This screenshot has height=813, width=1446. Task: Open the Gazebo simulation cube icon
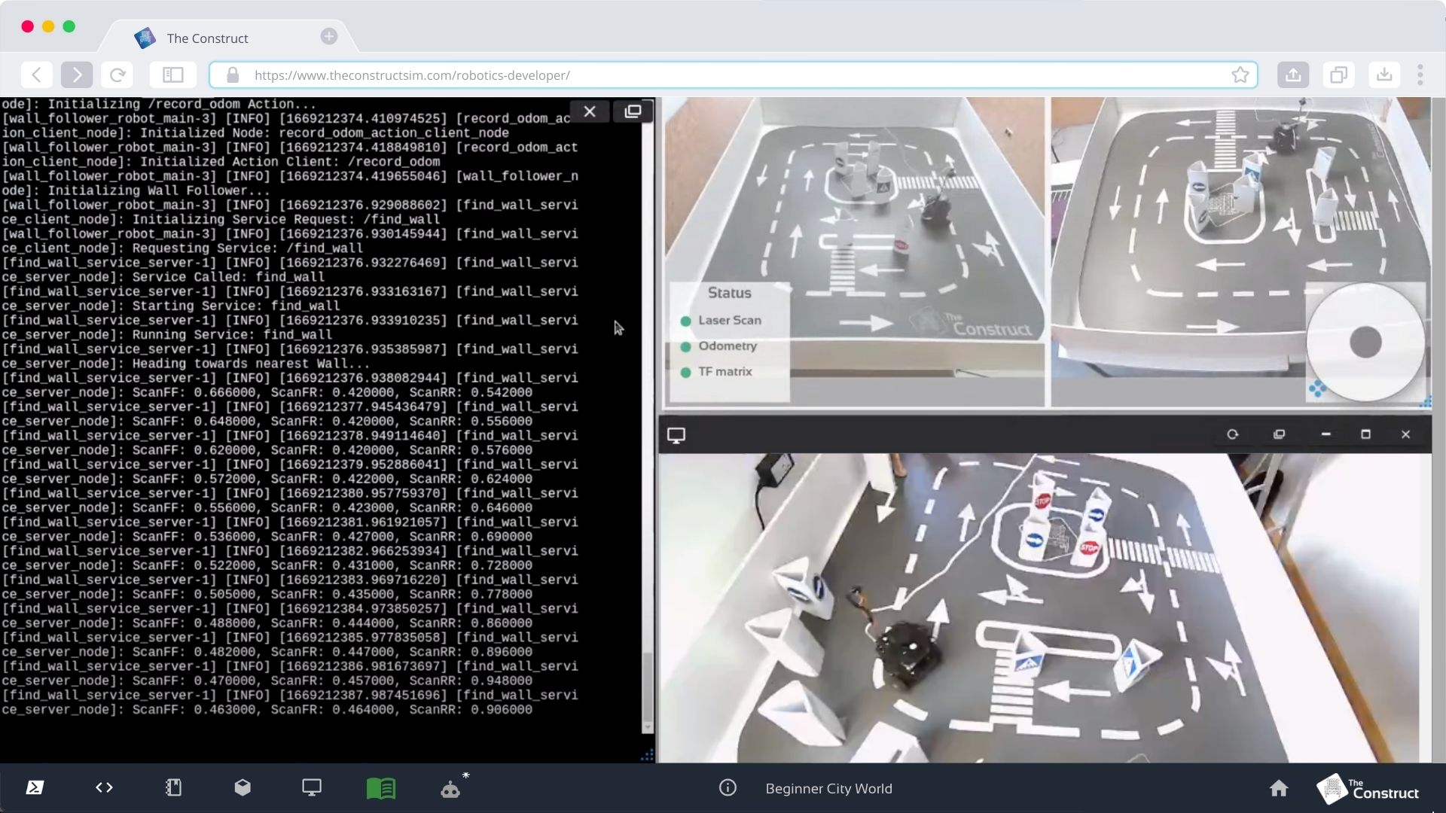point(243,787)
